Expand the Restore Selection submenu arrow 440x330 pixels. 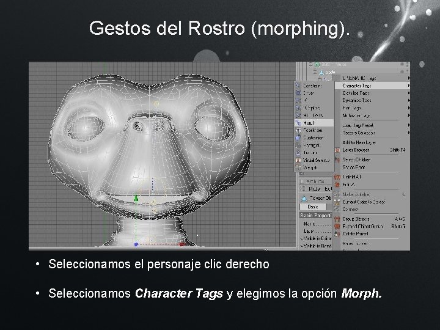pos(409,133)
